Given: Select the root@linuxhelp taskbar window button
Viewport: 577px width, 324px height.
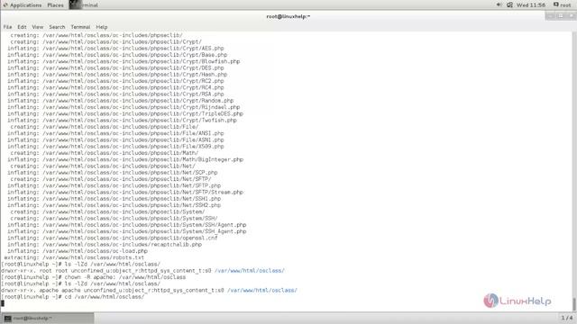Looking at the screenshot, I should tap(48, 318).
